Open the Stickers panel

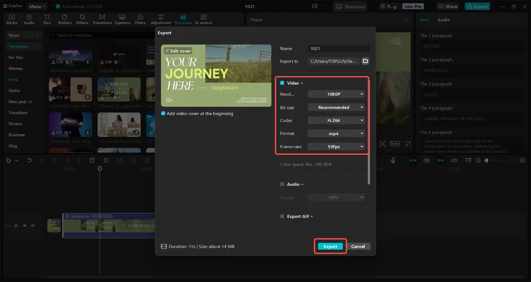click(x=64, y=19)
